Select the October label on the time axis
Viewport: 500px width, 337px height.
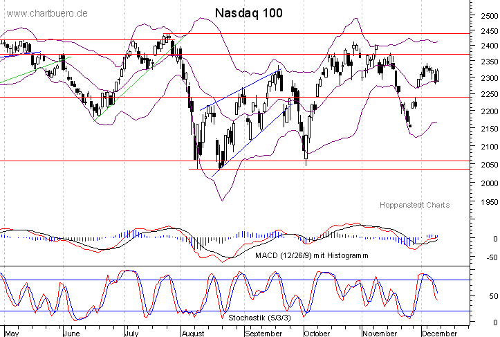tap(317, 334)
